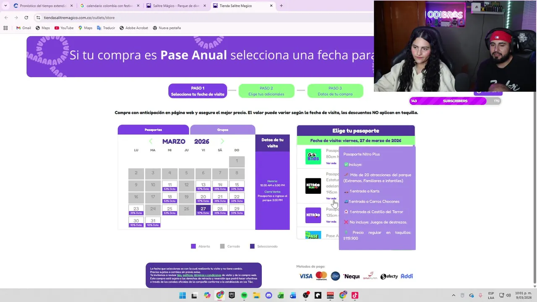537x302 pixels.
Task: Click the Nitro passport logo
Action: [x=313, y=215]
